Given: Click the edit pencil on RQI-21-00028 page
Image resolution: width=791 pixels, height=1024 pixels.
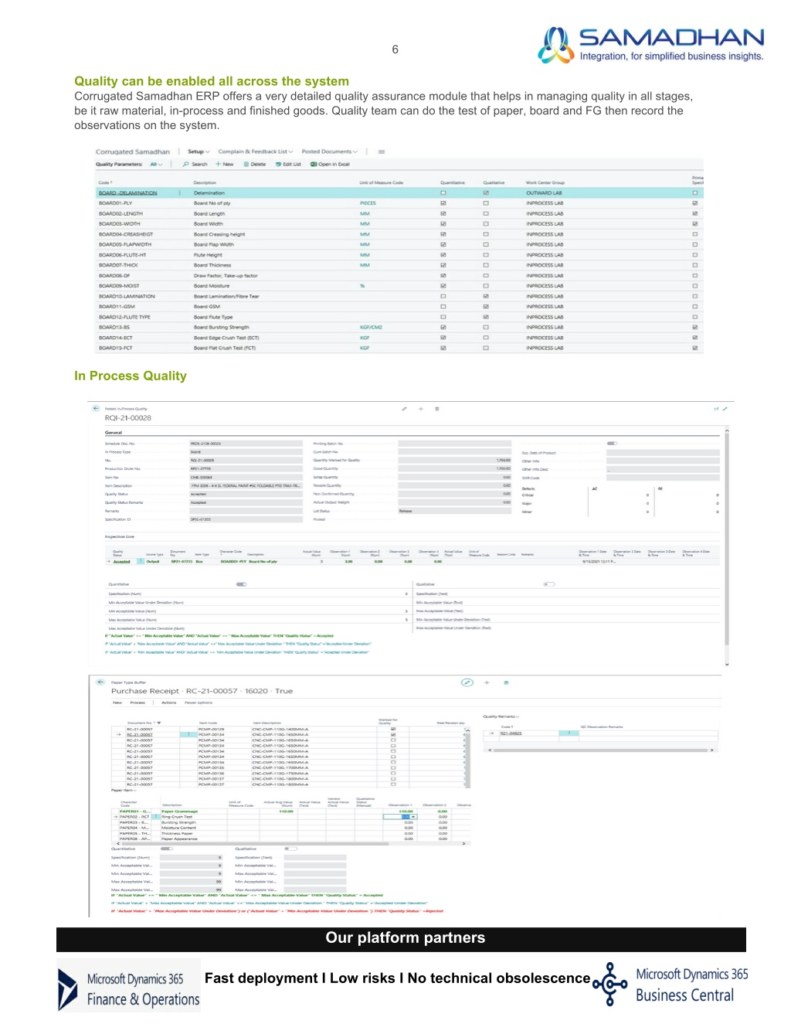Looking at the screenshot, I should coord(404,408).
